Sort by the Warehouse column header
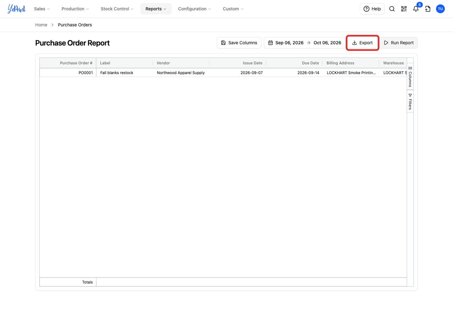This screenshot has width=453, height=314. tap(393, 63)
